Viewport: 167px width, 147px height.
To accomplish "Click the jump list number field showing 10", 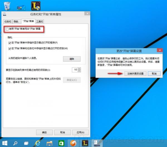I will (75, 70).
